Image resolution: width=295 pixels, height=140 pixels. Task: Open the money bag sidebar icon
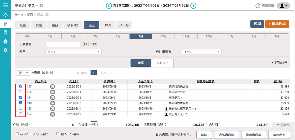point(5,41)
